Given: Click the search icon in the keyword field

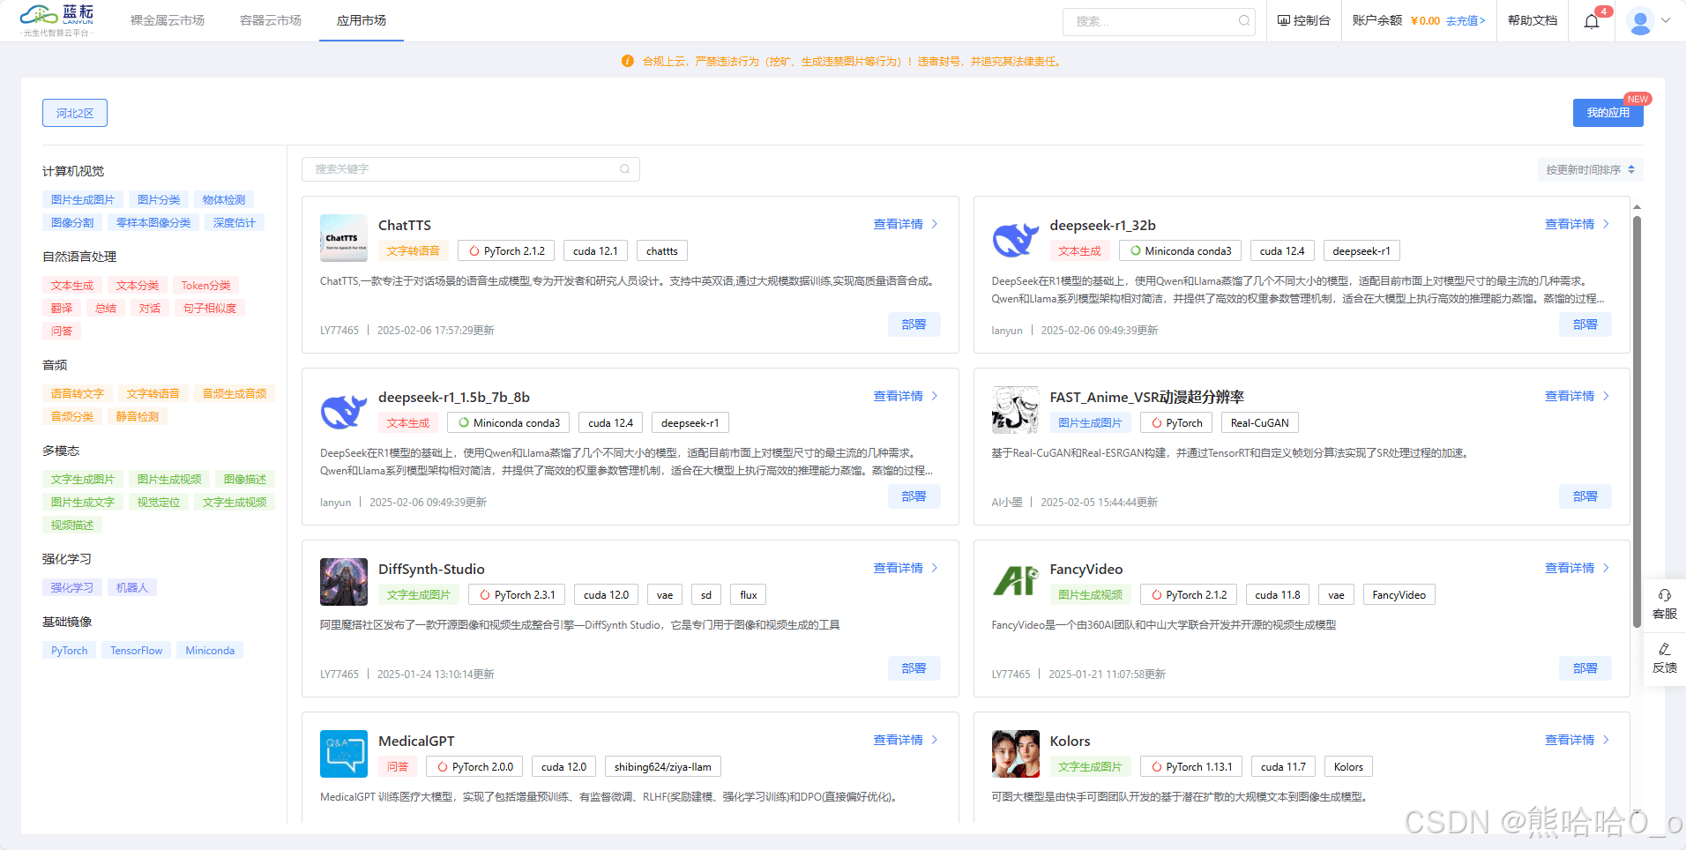Looking at the screenshot, I should click(x=624, y=169).
